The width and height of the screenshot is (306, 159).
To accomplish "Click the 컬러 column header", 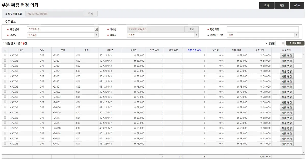I will coord(87,50).
